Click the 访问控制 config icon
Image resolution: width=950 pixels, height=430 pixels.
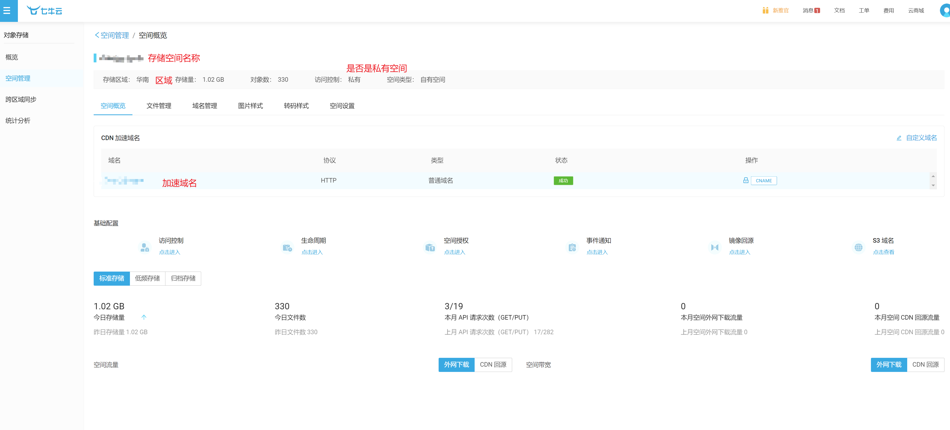(145, 247)
